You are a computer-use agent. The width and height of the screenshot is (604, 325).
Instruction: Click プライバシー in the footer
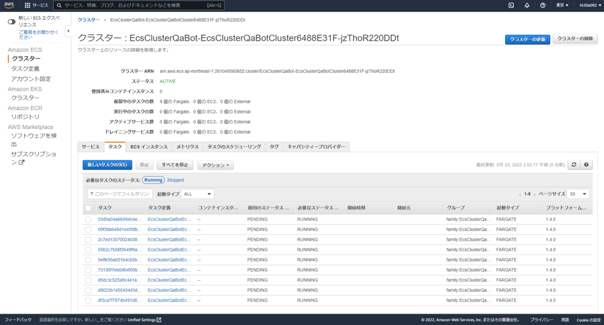pos(542,320)
